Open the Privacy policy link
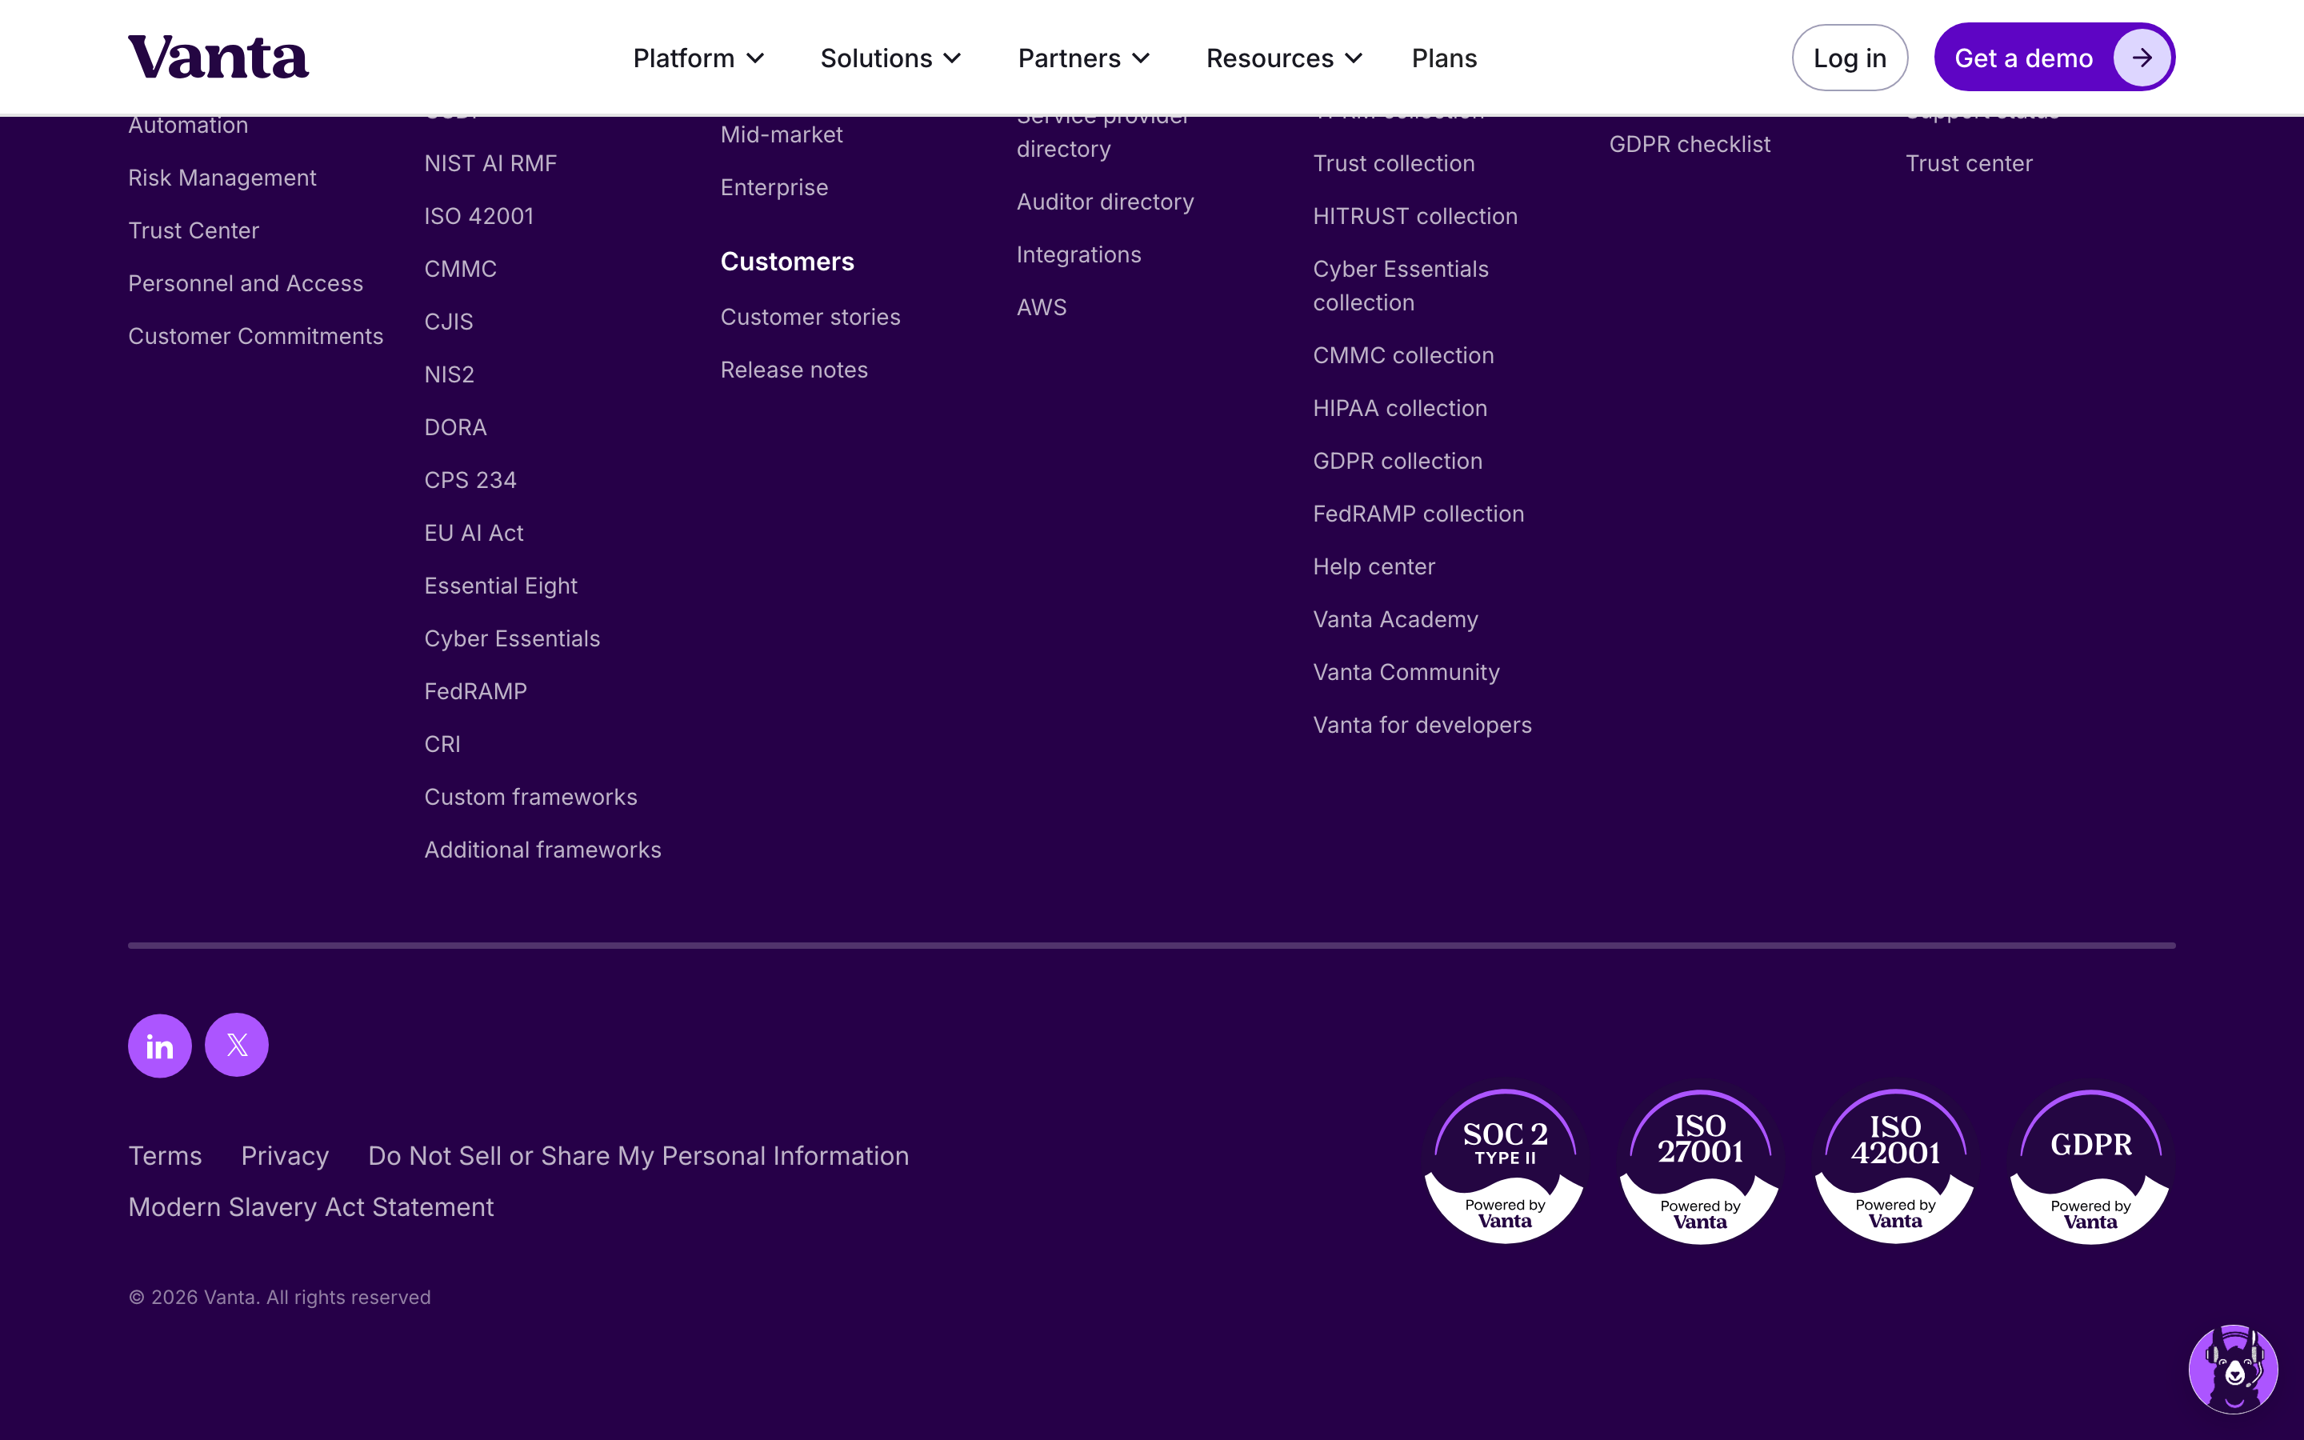 [x=285, y=1155]
